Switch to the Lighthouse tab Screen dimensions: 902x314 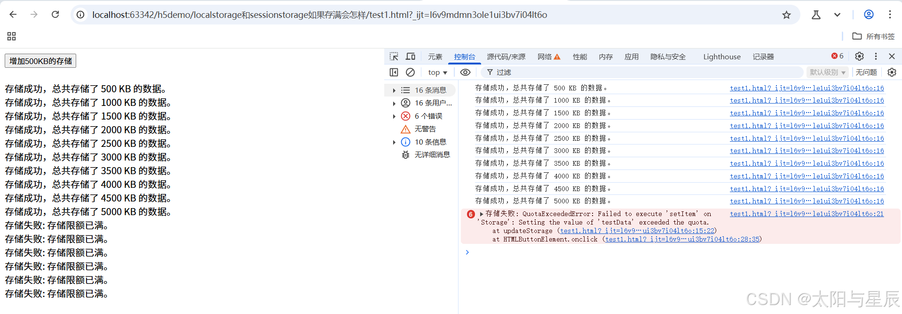[x=722, y=57]
